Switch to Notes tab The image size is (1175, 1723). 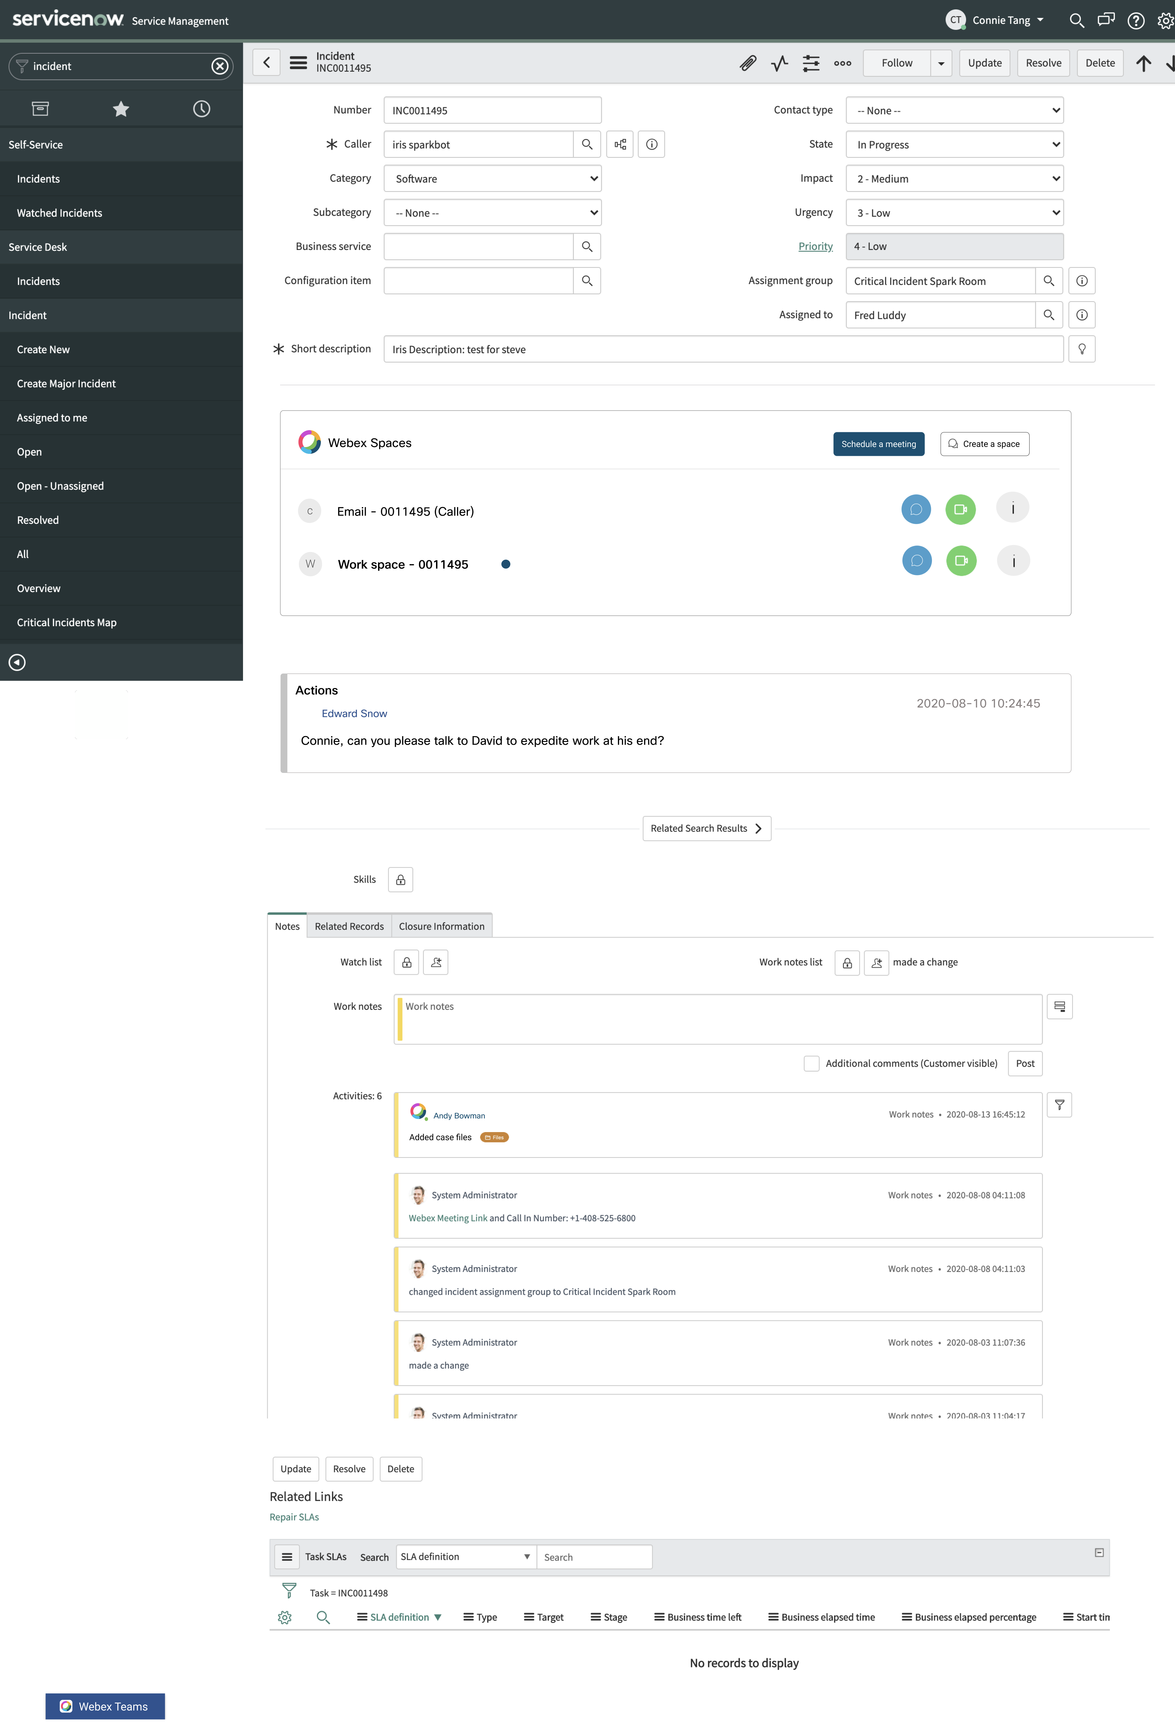tap(287, 926)
